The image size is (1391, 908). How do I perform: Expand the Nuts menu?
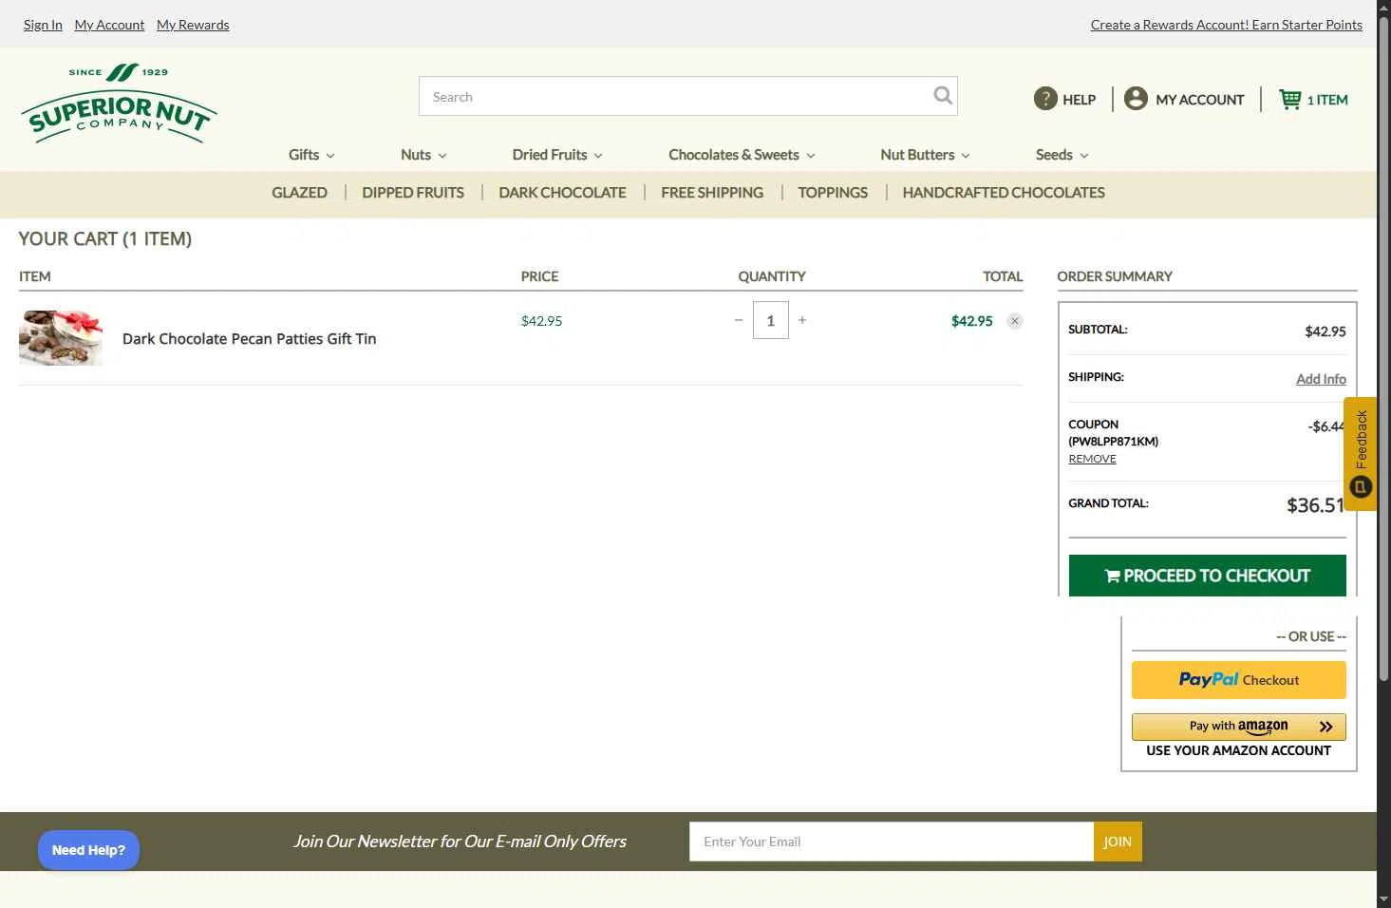click(x=423, y=155)
